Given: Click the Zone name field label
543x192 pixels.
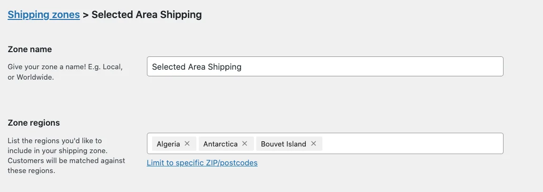Looking at the screenshot, I should point(30,49).
